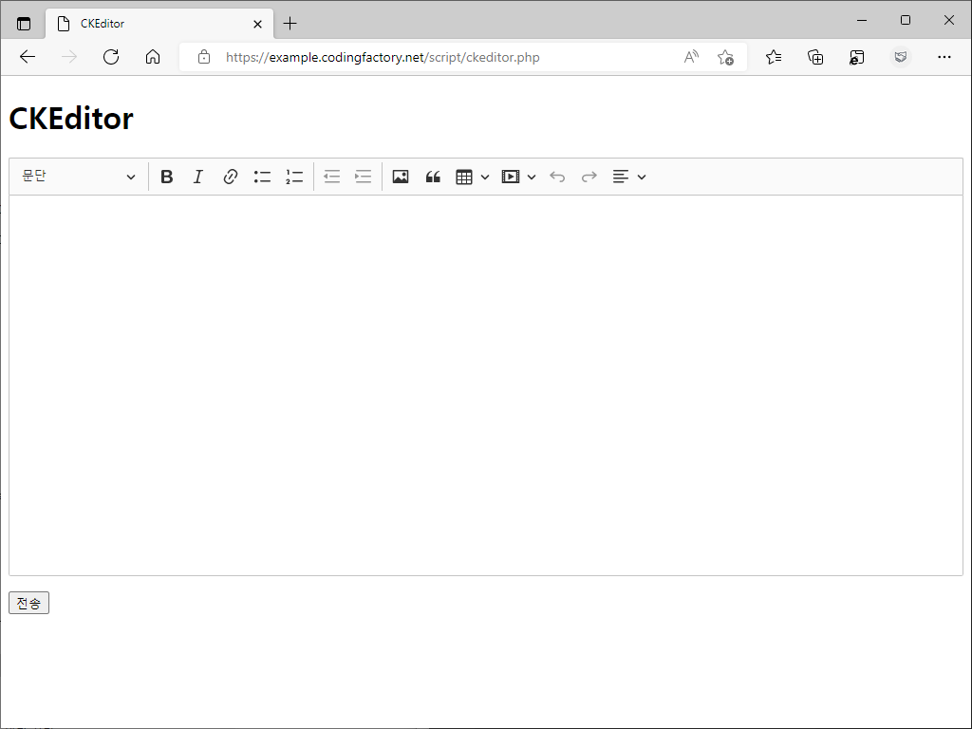
Task: Click the text alignment icon
Action: coord(621,177)
